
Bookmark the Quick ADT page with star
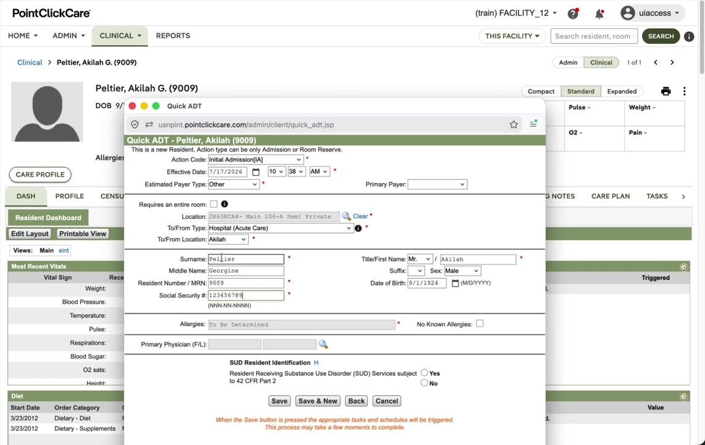(x=514, y=125)
